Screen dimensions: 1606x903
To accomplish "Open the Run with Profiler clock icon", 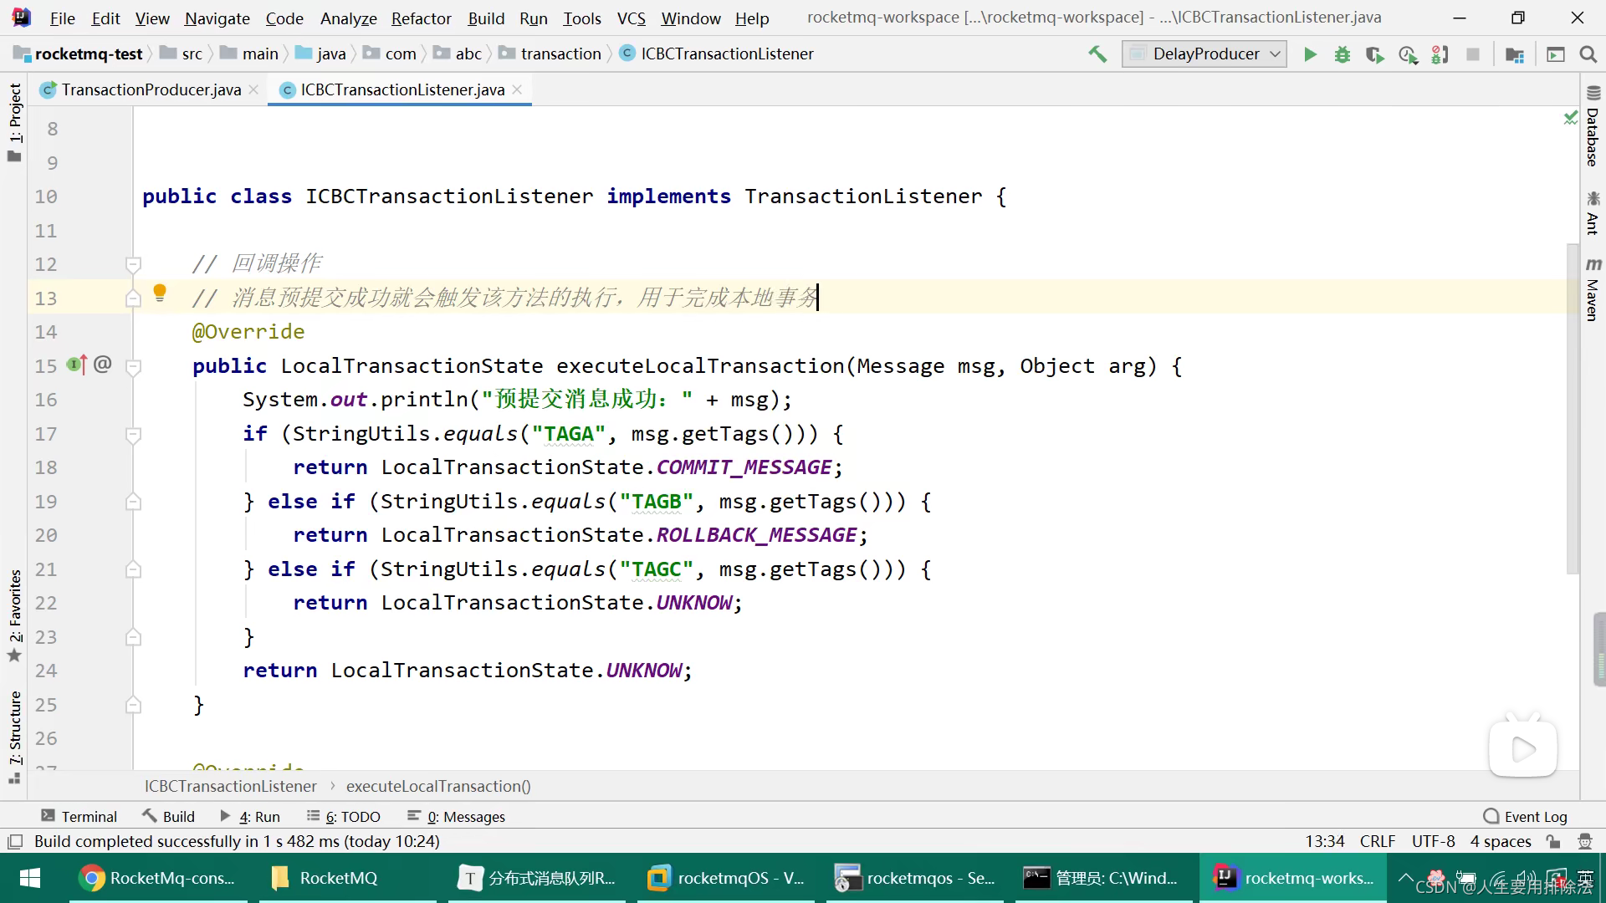I will click(x=1408, y=54).
